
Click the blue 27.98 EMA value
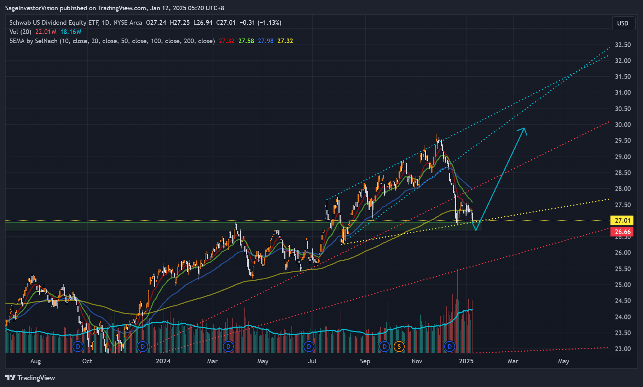(x=266, y=41)
